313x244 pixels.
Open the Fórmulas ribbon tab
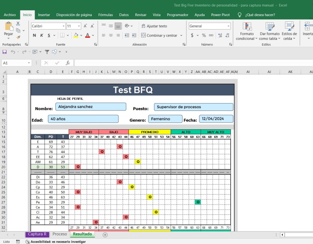pos(105,15)
